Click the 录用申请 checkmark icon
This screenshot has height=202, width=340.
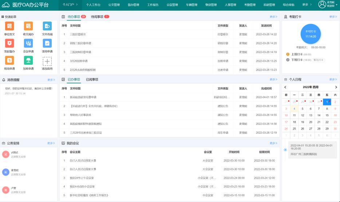(x=47, y=43)
